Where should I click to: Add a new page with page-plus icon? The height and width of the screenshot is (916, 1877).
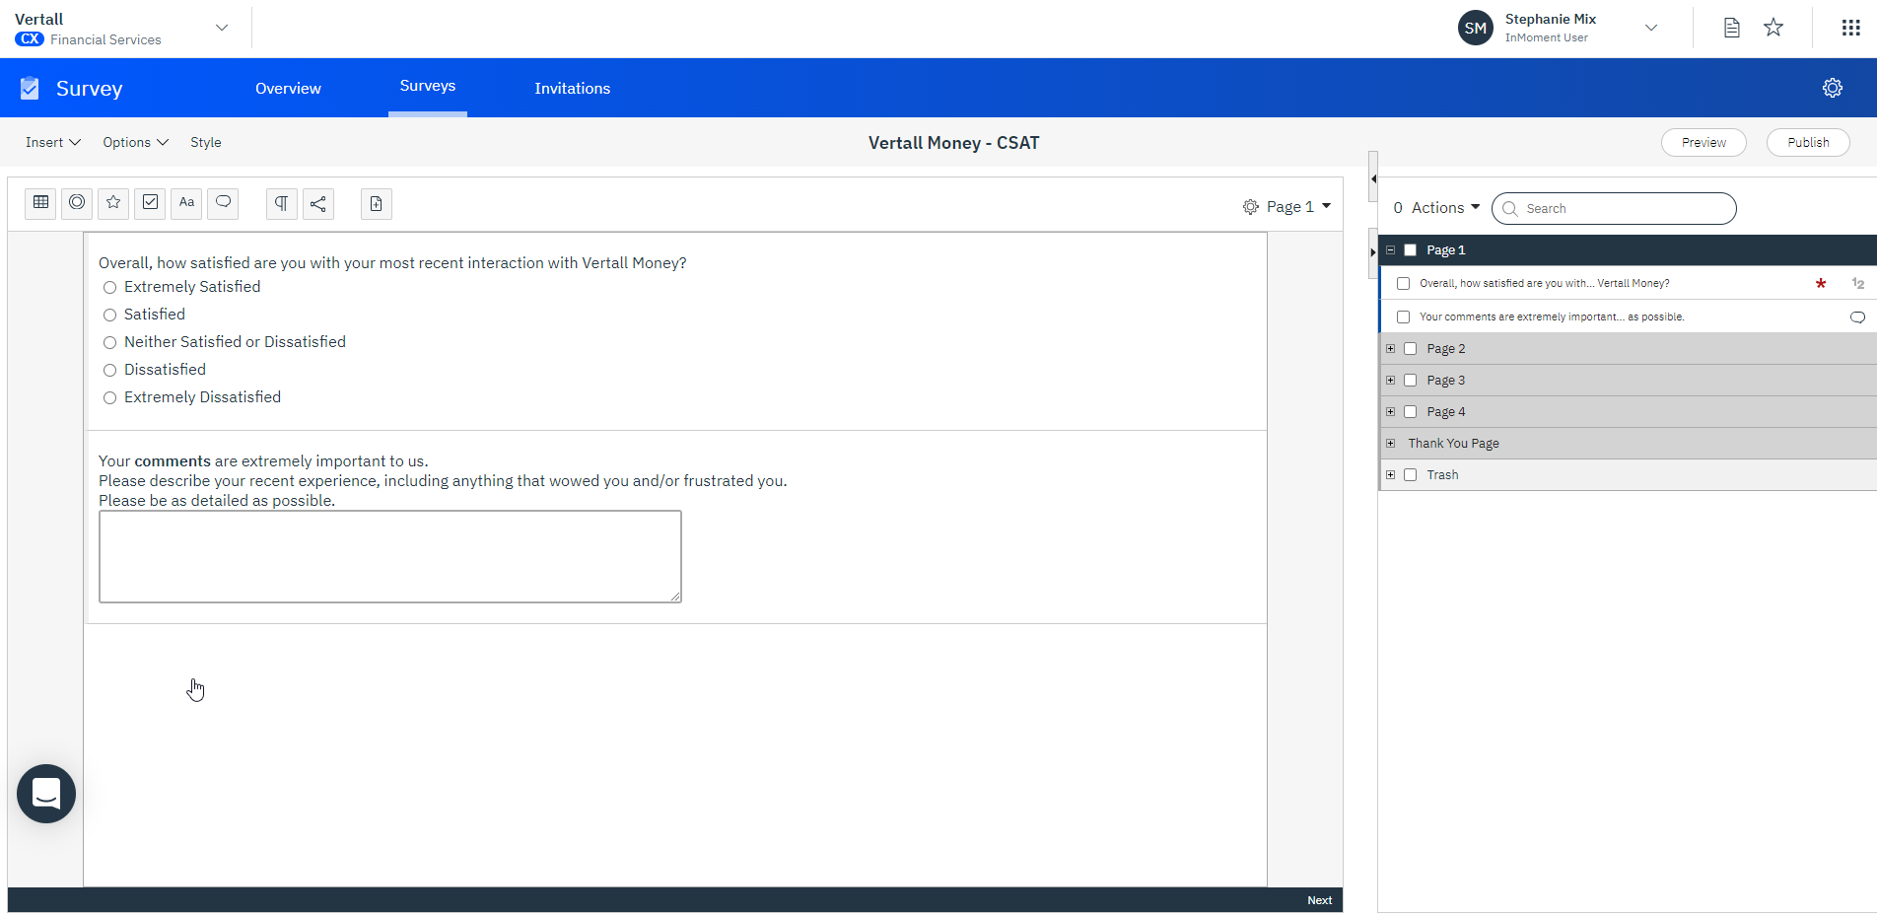click(377, 203)
